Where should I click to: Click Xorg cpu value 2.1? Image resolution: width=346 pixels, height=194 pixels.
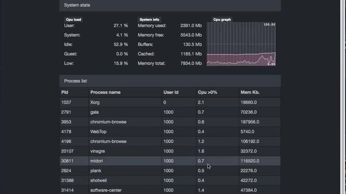click(x=201, y=102)
